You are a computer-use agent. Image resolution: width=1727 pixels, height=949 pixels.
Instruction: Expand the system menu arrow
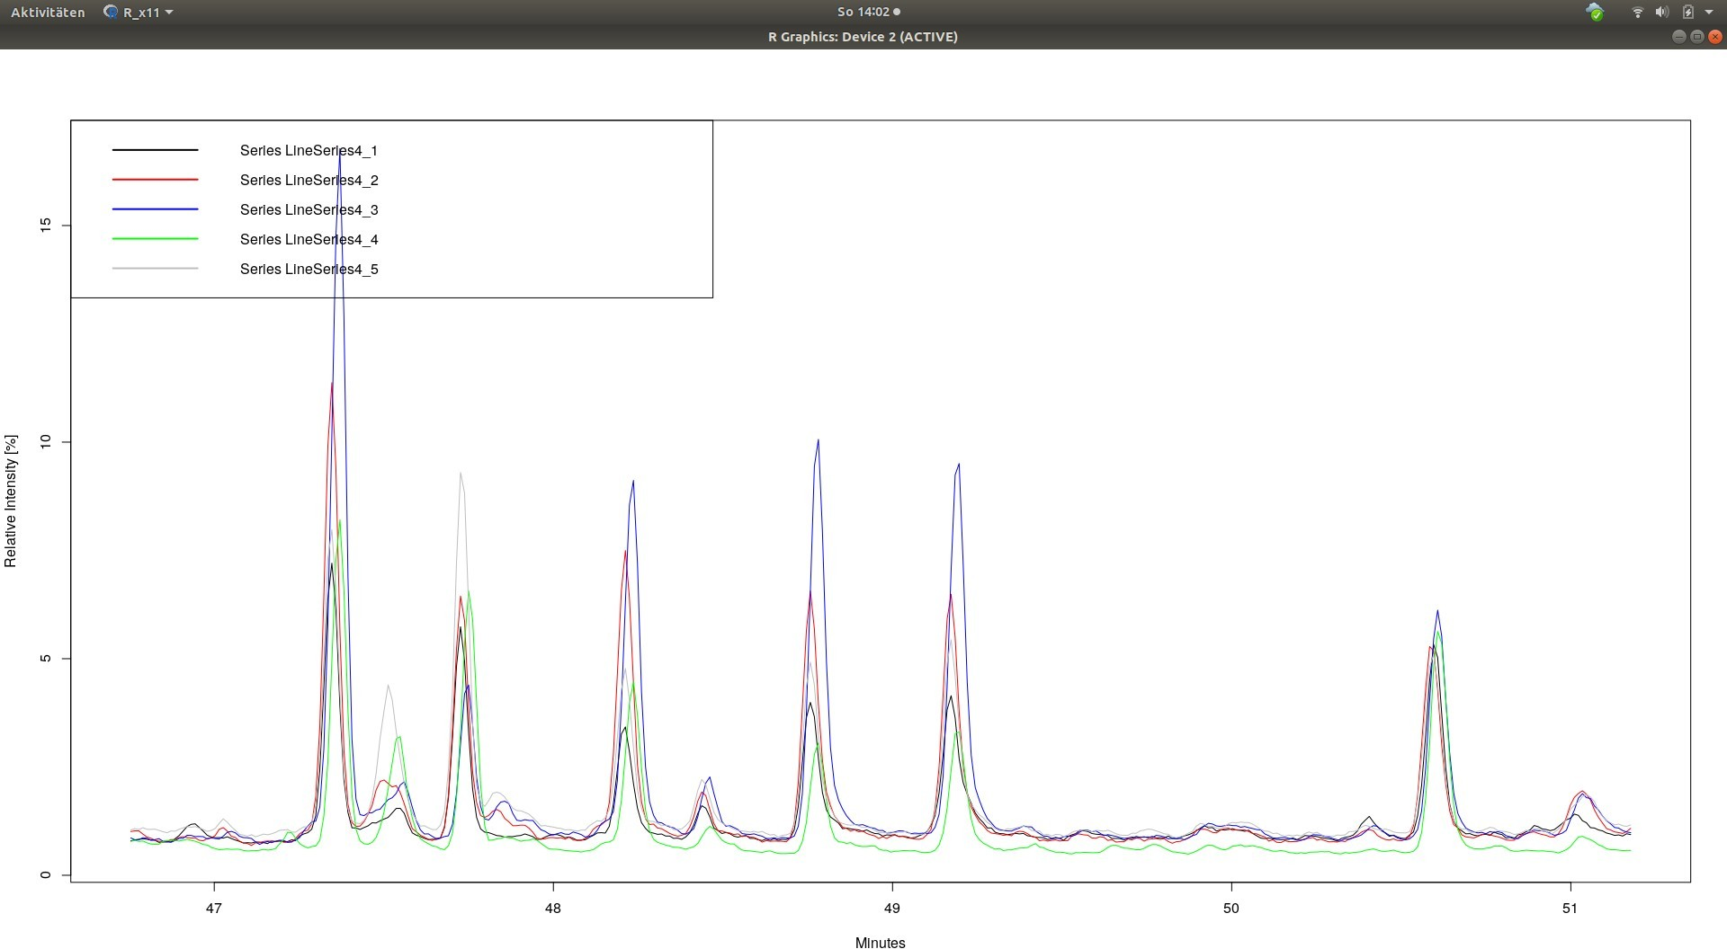[1709, 12]
